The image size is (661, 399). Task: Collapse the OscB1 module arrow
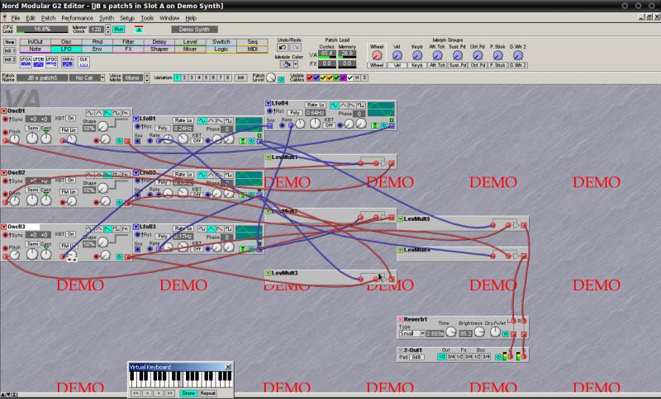pos(4,111)
